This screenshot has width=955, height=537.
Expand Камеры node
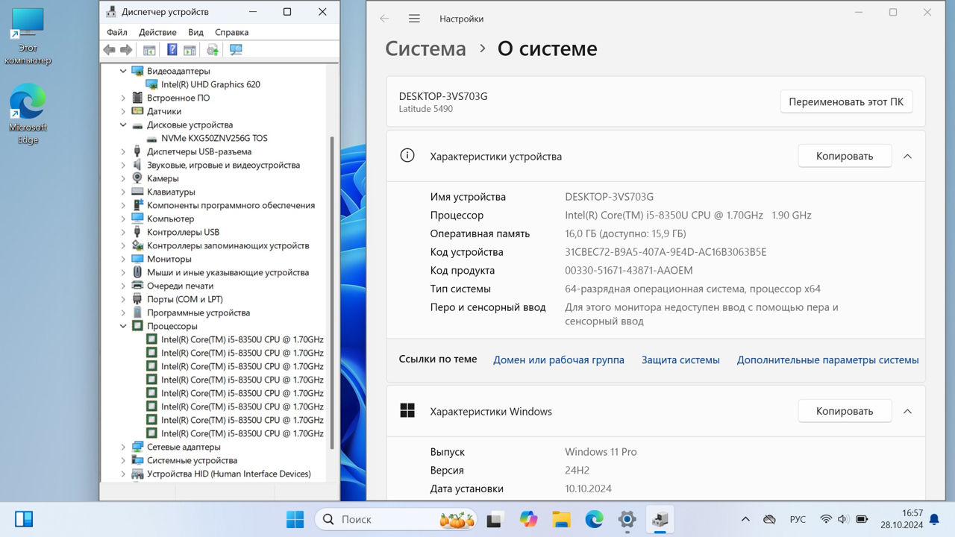pyautogui.click(x=123, y=178)
